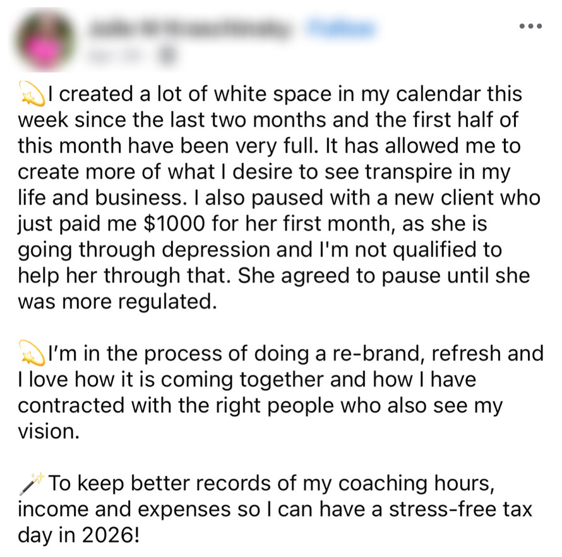This screenshot has height=557, width=562.
Task: Select the dizzy star emoji before 'I'm in the process'
Action: pyautogui.click(x=32, y=354)
